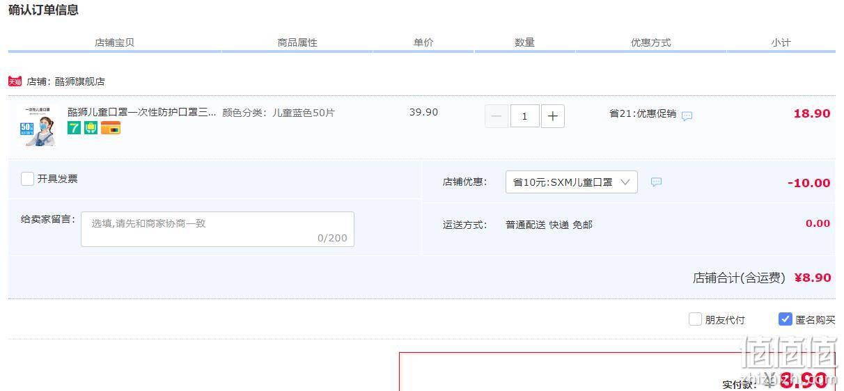Click the 优惠方式 column header
This screenshot has height=391, width=844.
tap(650, 42)
